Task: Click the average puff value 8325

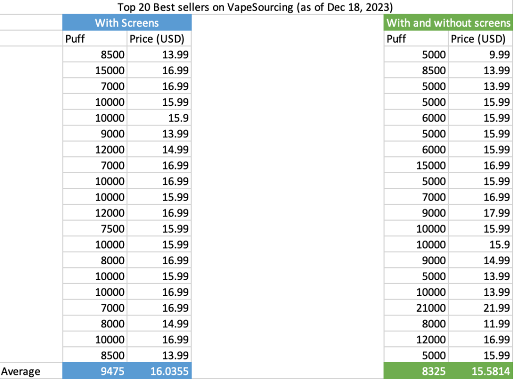Action: tap(434, 371)
